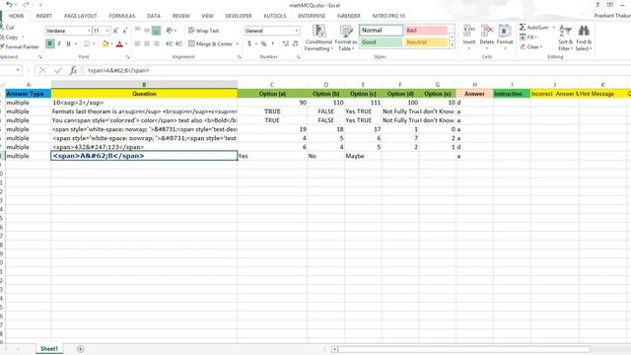Screen dimensions: 631x355
Task: Toggle top vertical alignment
Action: (138, 31)
